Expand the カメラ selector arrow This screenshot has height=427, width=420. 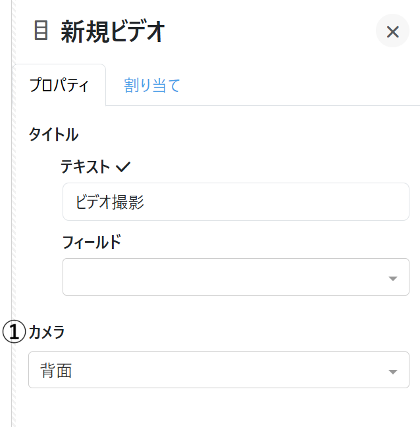393,372
